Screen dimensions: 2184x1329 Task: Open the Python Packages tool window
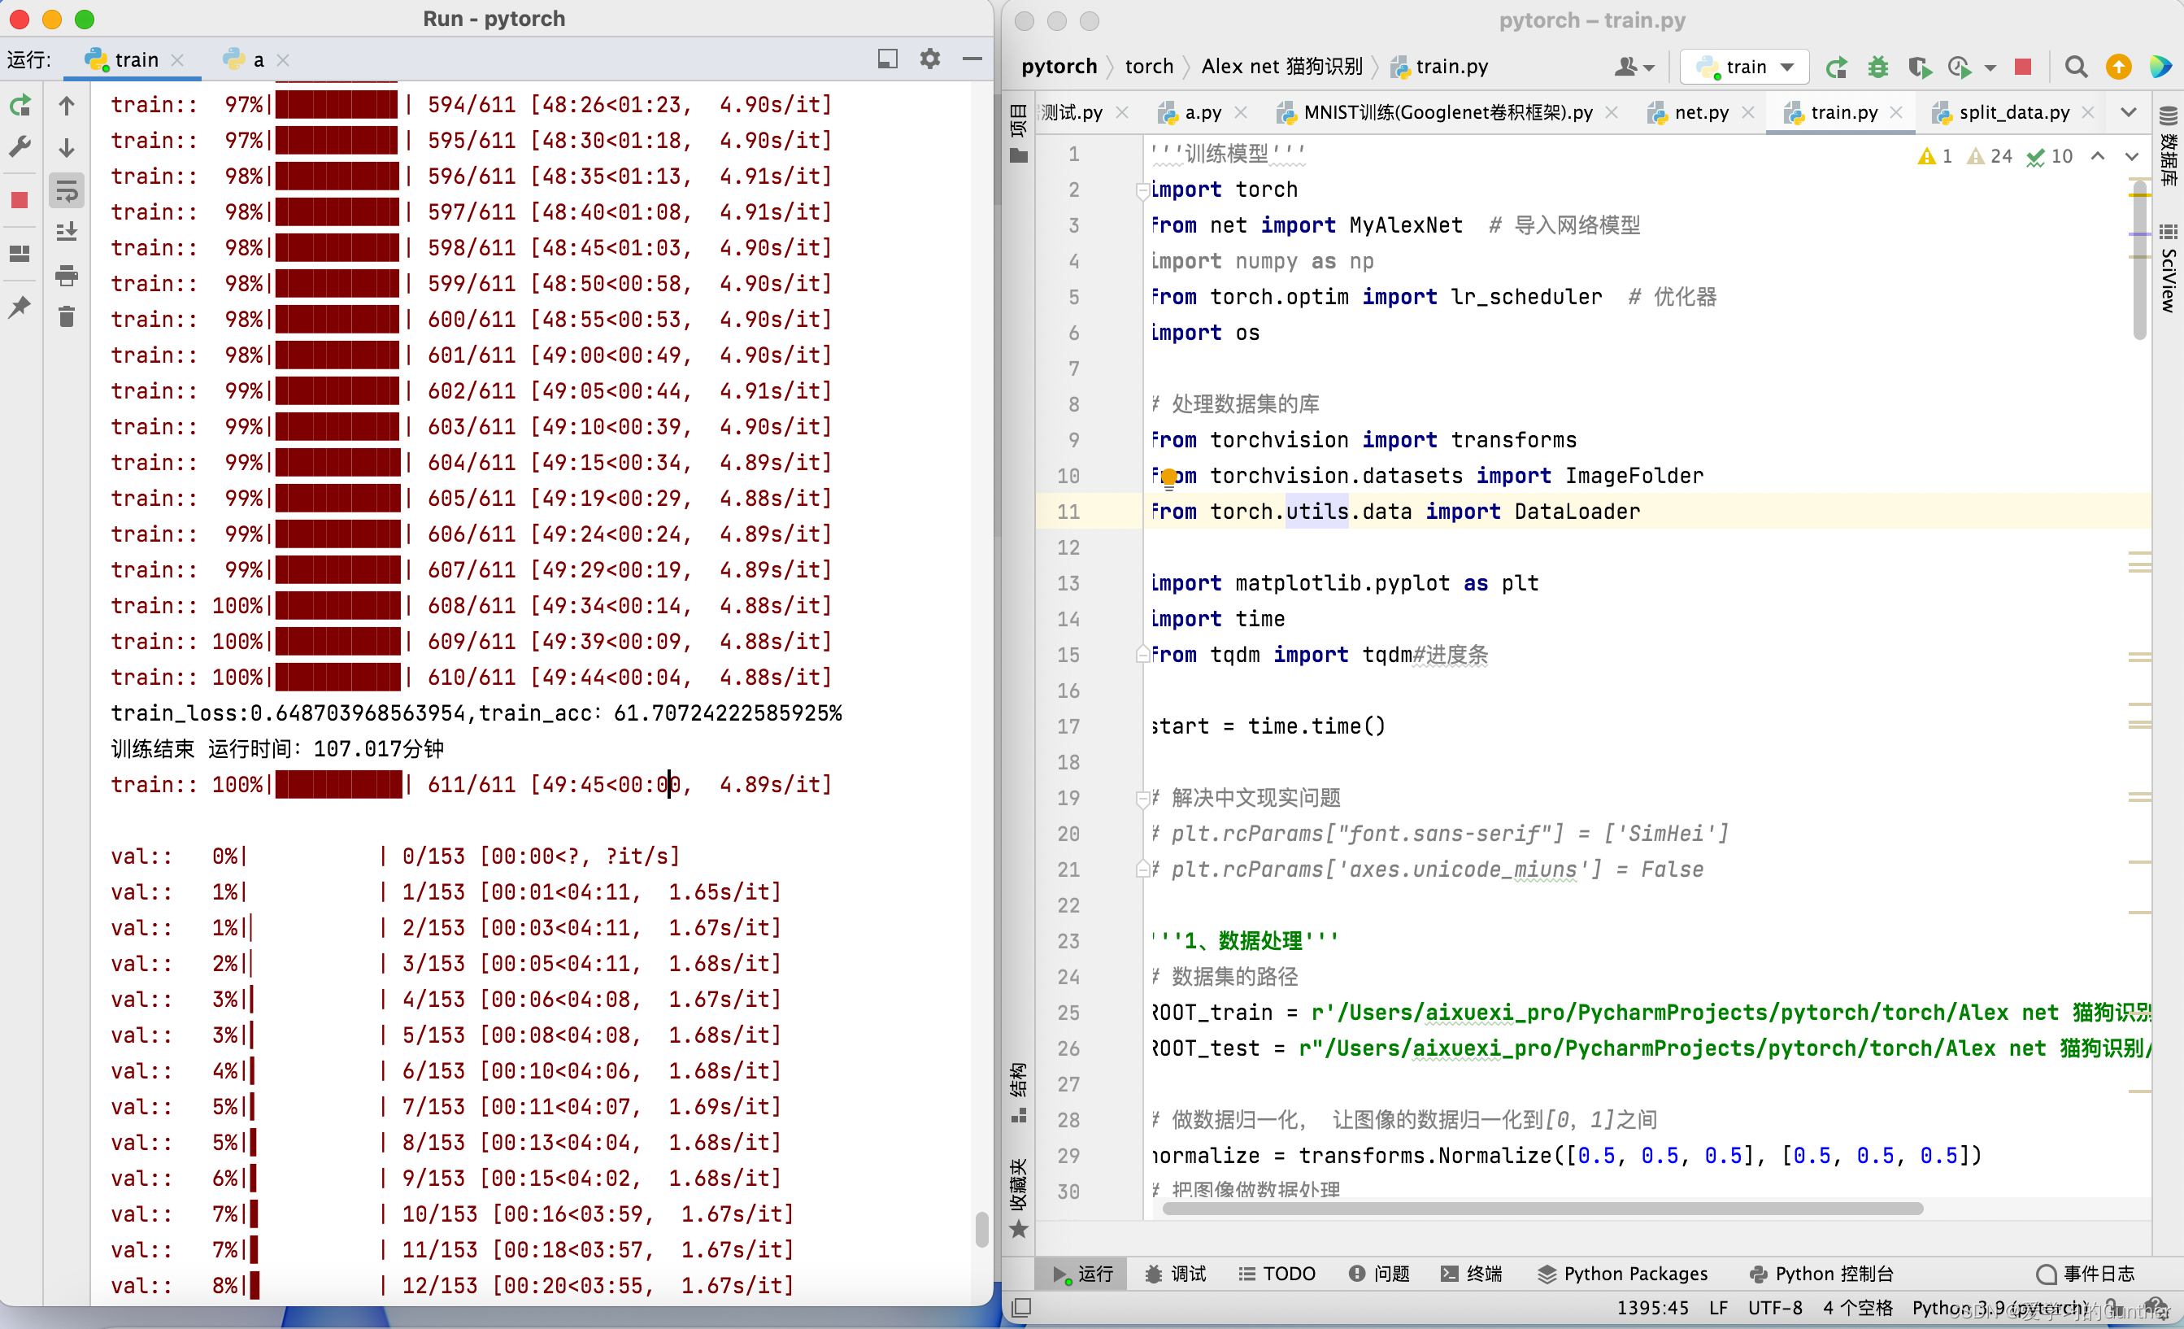pyautogui.click(x=1621, y=1273)
